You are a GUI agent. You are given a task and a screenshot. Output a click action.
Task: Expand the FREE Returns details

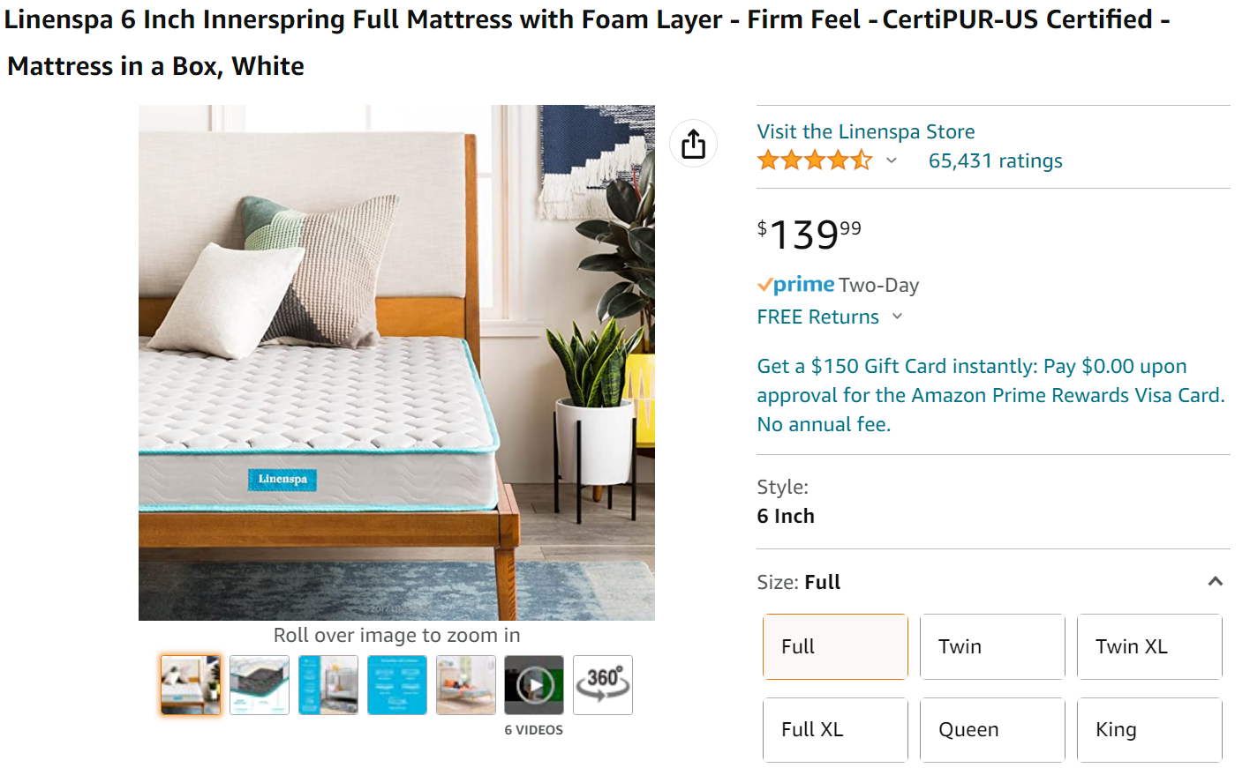(898, 317)
